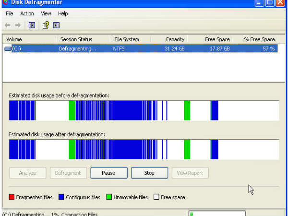Maximize the Disk Defragmenter window
This screenshot has height=216, width=288.
click(x=270, y=3)
